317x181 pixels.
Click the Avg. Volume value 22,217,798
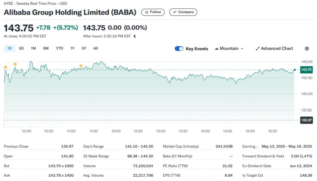coord(143,175)
